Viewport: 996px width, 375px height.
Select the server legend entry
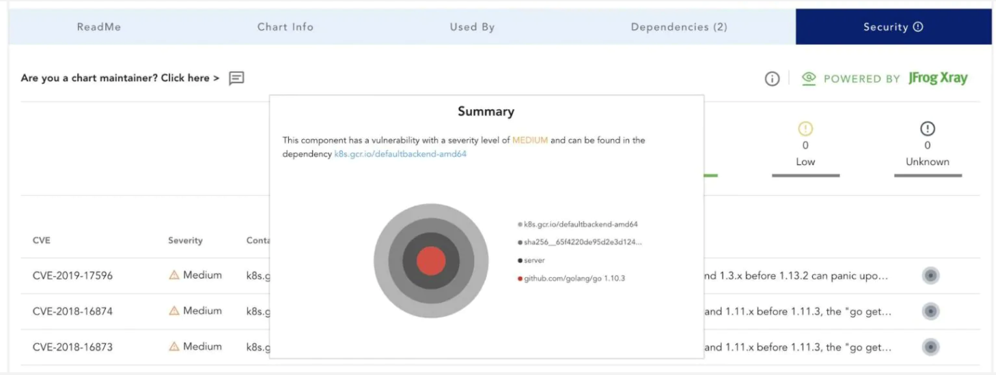pyautogui.click(x=534, y=260)
